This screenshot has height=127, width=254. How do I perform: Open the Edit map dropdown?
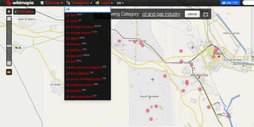click(52, 3)
